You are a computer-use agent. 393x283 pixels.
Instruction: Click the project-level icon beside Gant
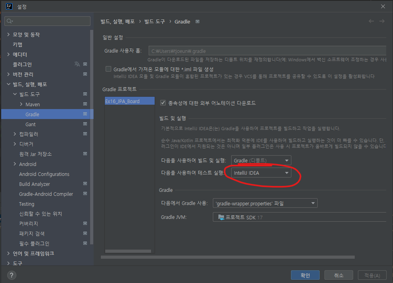pyautogui.click(x=85, y=124)
